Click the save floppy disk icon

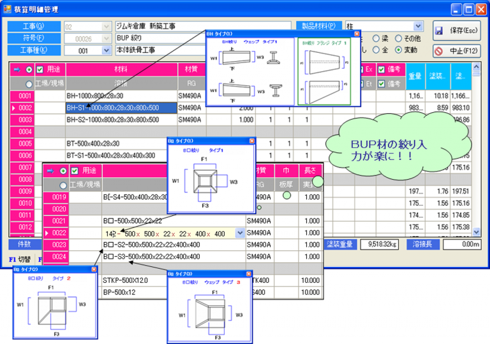tap(439, 31)
